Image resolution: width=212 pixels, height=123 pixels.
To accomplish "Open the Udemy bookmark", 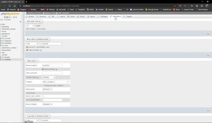I will point(119,10).
